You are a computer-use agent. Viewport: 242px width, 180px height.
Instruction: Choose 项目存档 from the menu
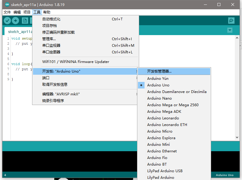(x=85, y=25)
